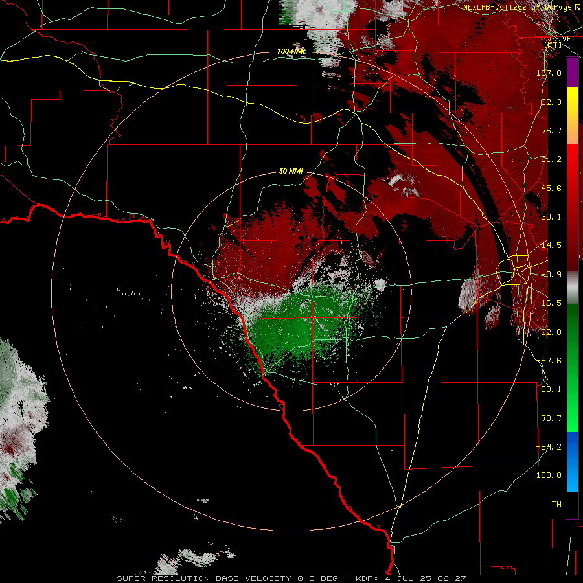583x583 pixels.
Task: Select the -78.7 scale value
Action: pyautogui.click(x=549, y=418)
